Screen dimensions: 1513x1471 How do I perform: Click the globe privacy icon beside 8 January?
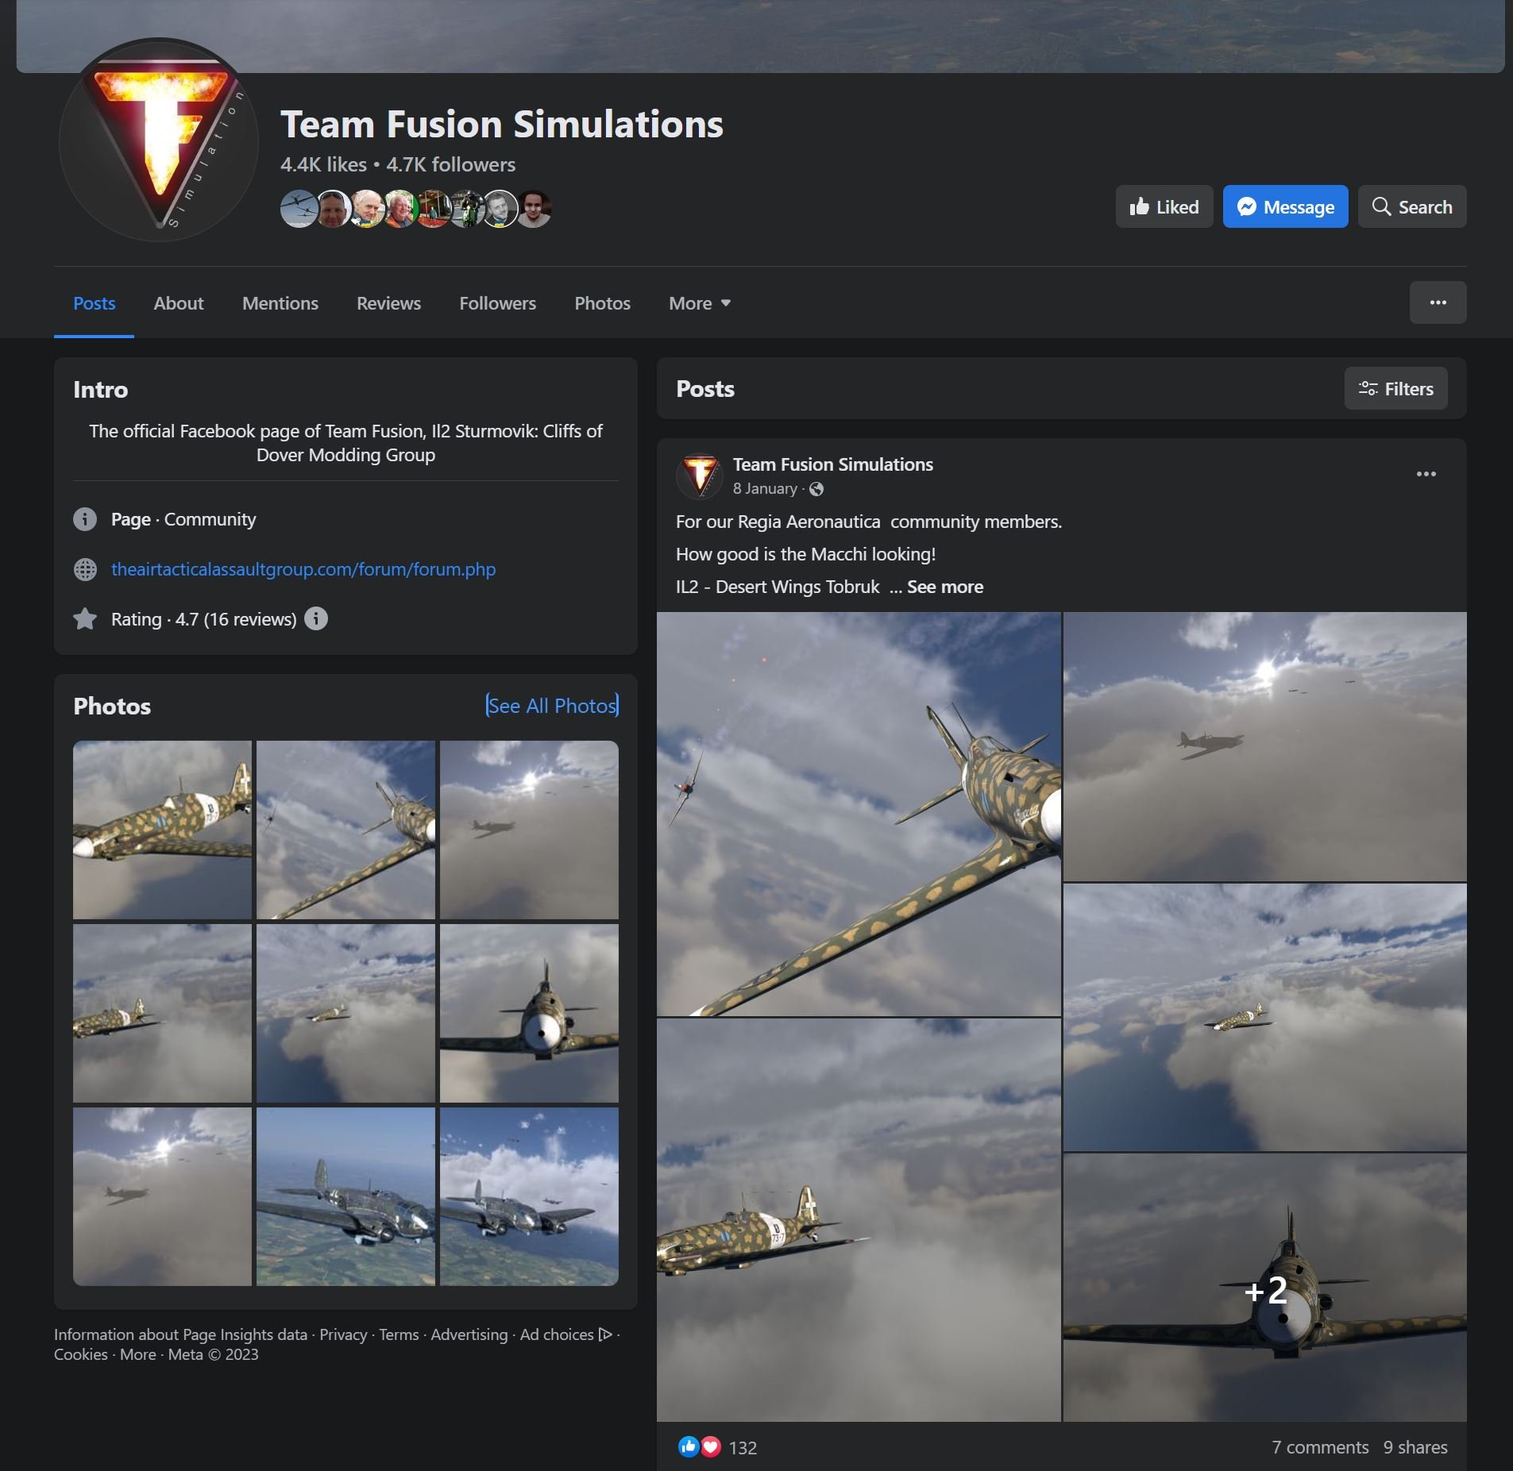tap(816, 489)
